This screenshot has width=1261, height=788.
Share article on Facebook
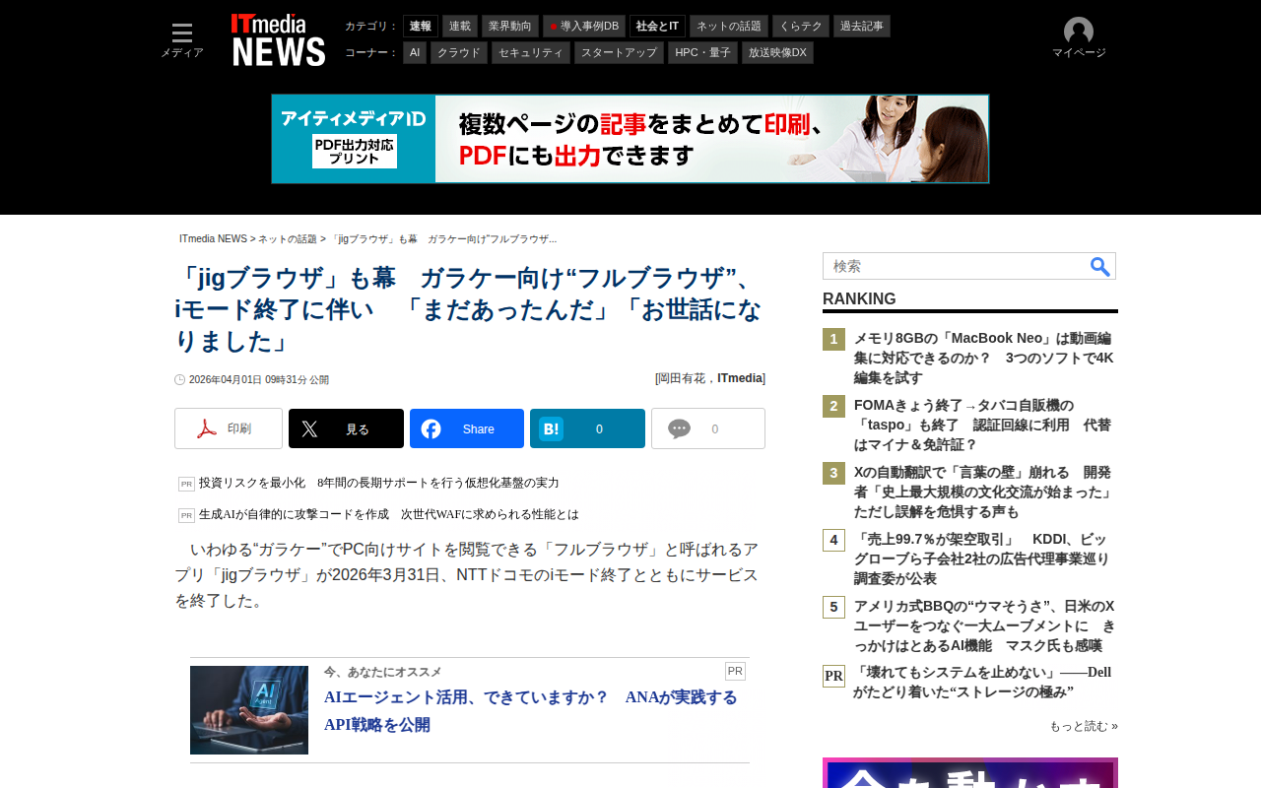click(467, 428)
